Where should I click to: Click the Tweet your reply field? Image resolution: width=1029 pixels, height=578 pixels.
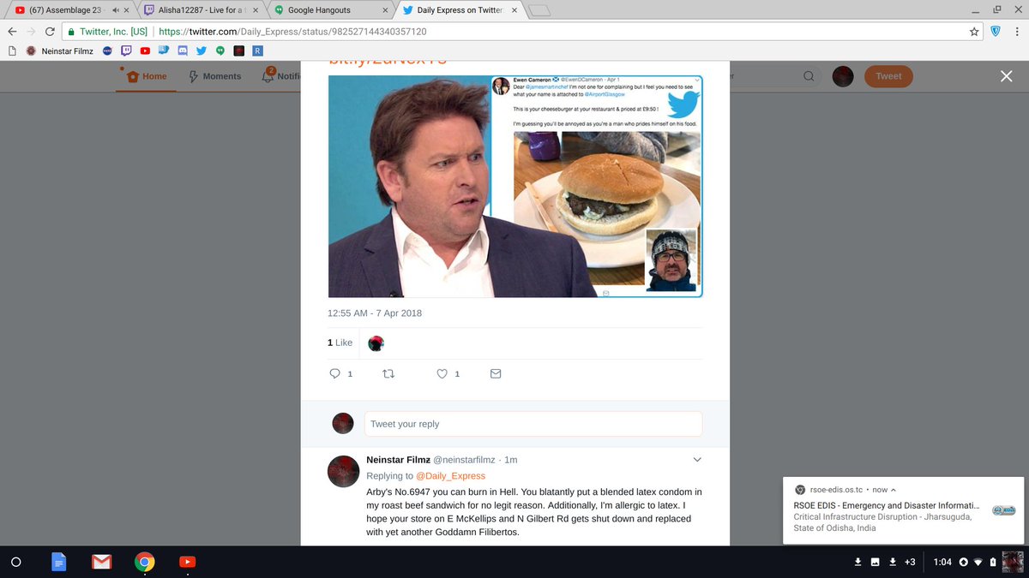coord(533,424)
